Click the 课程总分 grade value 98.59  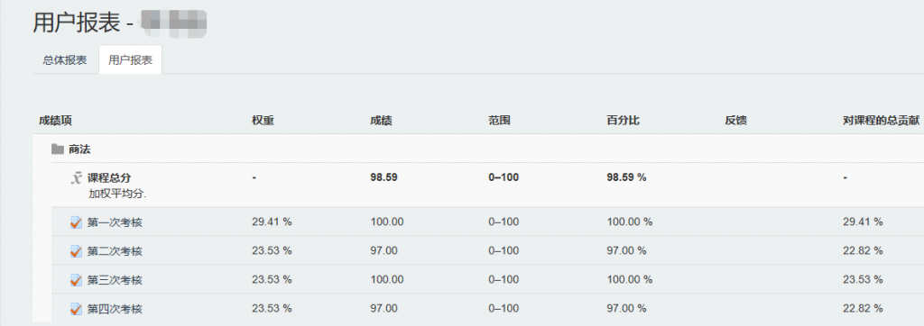pos(383,177)
